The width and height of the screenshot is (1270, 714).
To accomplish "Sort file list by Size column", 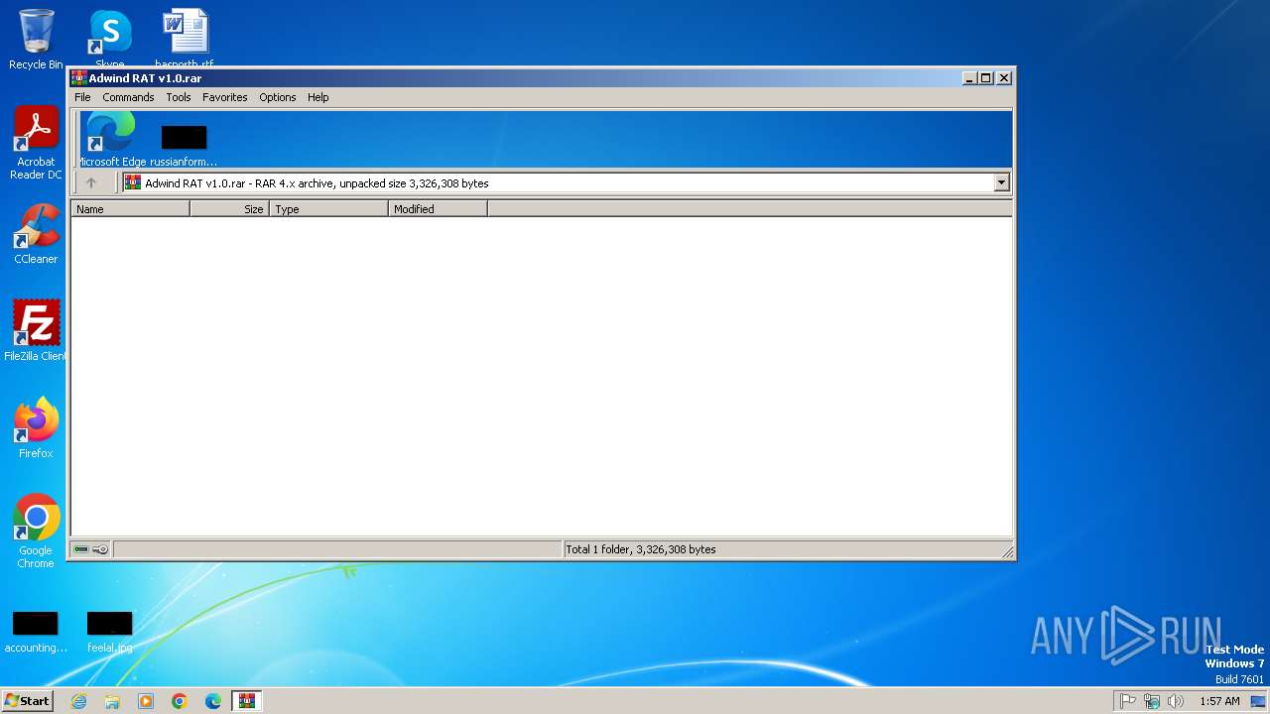I will coord(229,209).
